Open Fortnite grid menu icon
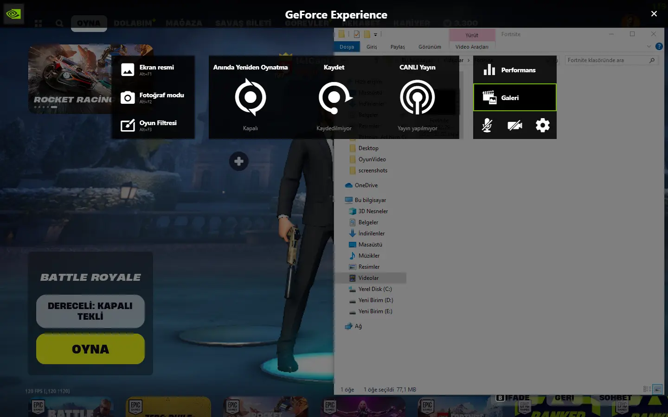The image size is (668, 417). point(39,23)
